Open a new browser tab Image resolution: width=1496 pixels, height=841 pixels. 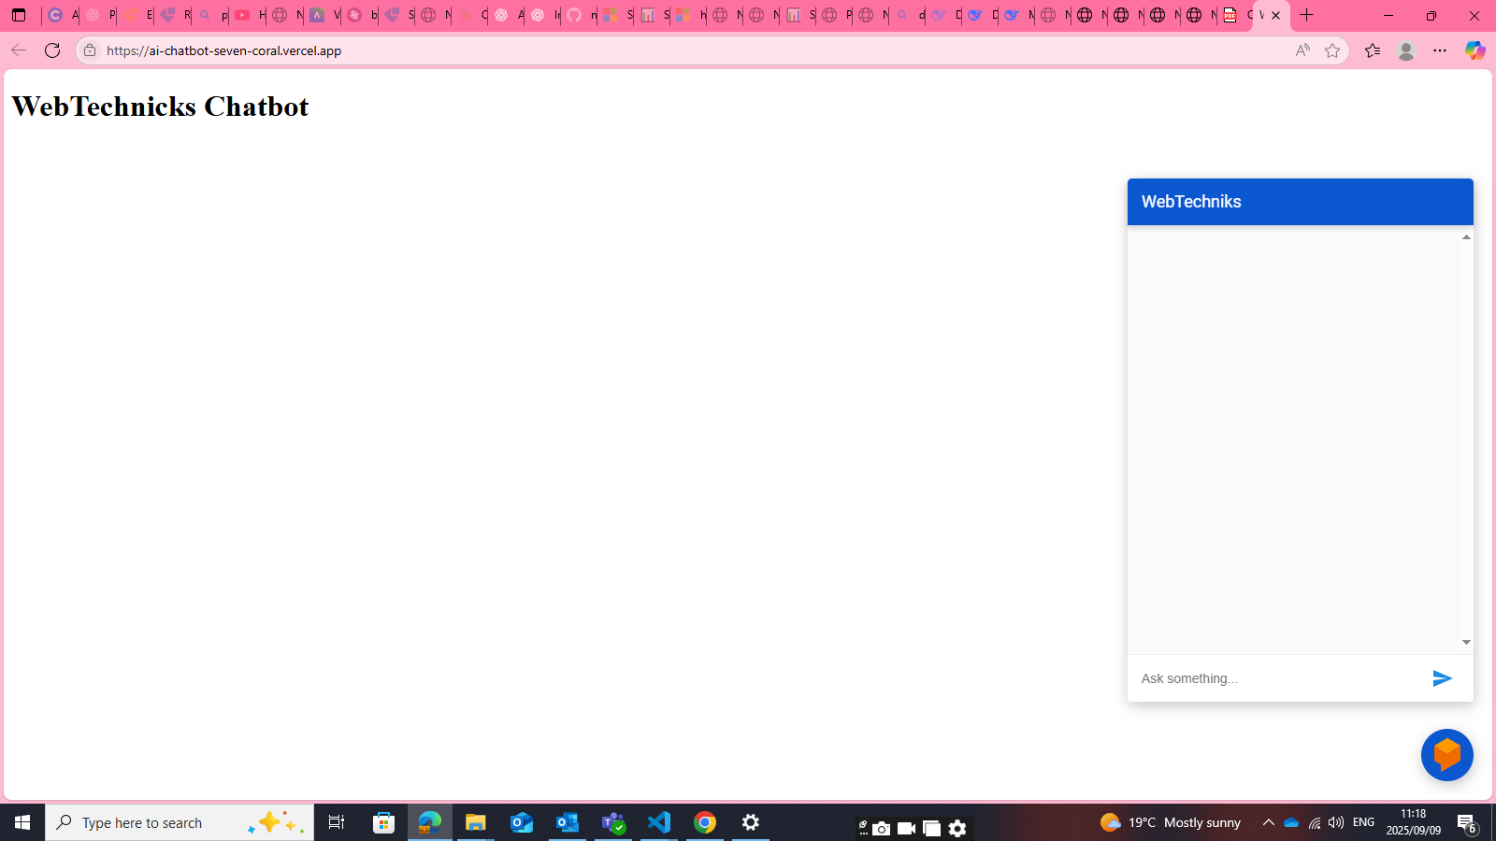pyautogui.click(x=1307, y=15)
